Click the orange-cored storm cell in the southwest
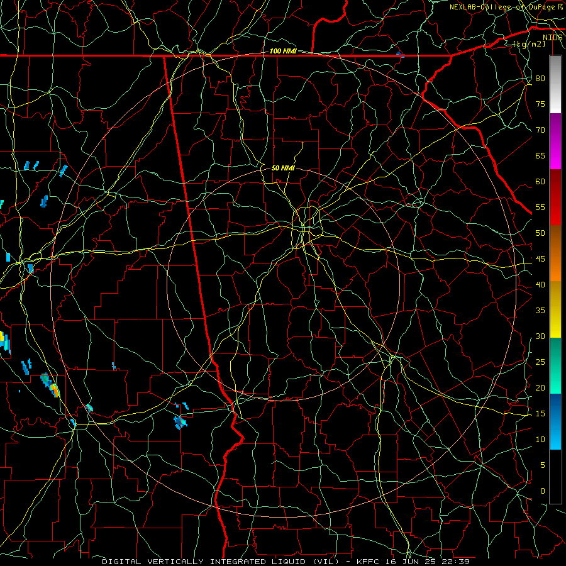The height and width of the screenshot is (566, 566). point(54,390)
